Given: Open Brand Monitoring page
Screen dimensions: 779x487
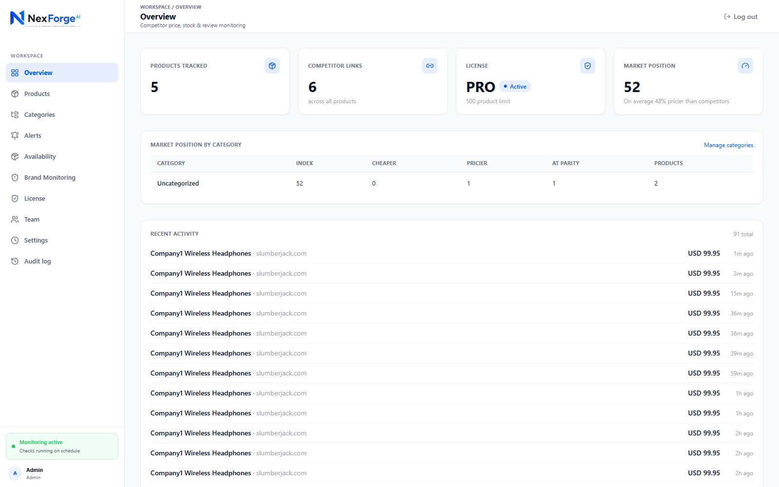Looking at the screenshot, I should pyautogui.click(x=62, y=177).
